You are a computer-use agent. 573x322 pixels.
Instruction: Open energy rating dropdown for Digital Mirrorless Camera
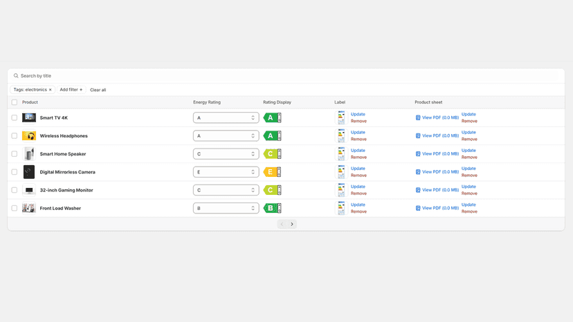point(226,172)
